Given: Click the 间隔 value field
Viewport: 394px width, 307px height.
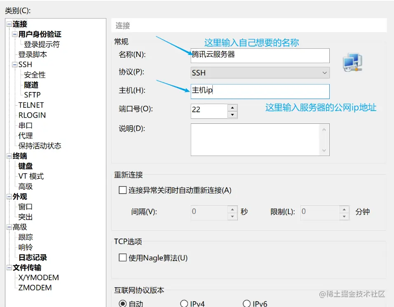Looking at the screenshot, I should pyautogui.click(x=209, y=213).
